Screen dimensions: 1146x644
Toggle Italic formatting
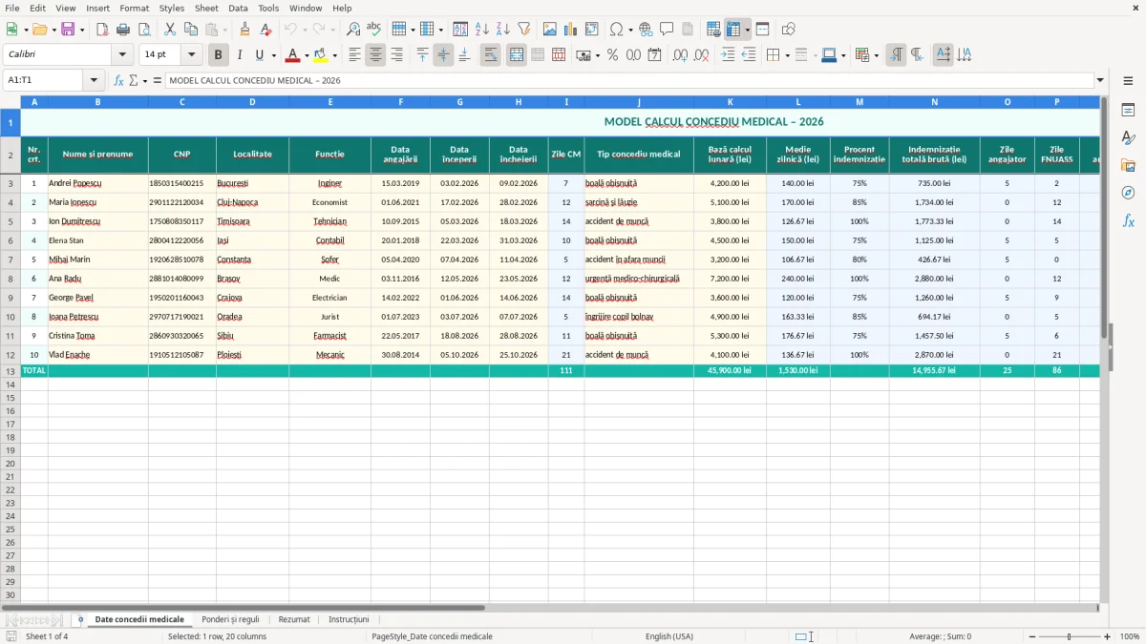point(239,55)
